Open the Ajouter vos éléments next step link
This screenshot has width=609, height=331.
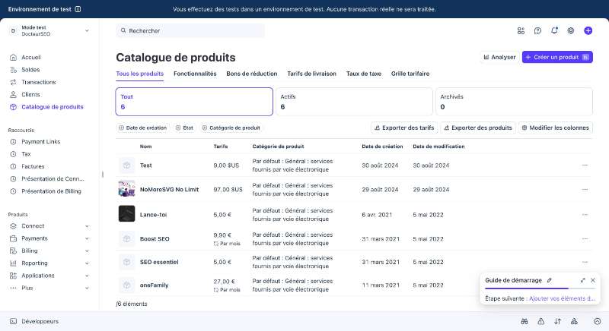point(562,298)
